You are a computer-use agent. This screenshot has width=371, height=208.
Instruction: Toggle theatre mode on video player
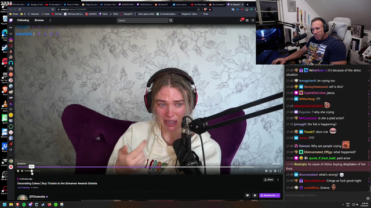coord(275,171)
